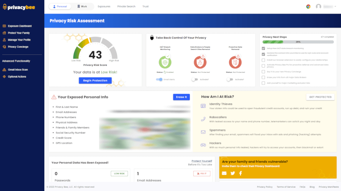The image size is (341, 191).
Task: Share invite via Facebook icon
Action: click(x=241, y=173)
